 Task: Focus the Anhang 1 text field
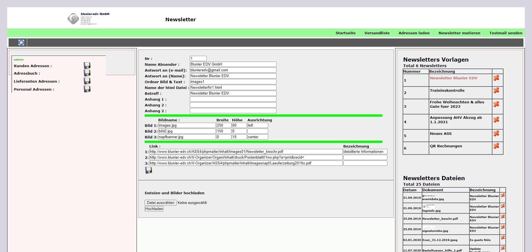[233, 99]
